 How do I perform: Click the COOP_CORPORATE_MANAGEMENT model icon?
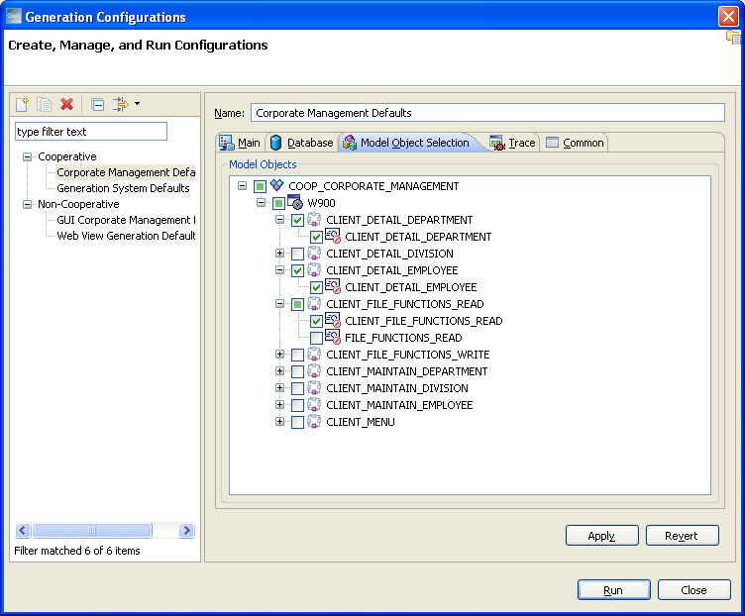[276, 185]
